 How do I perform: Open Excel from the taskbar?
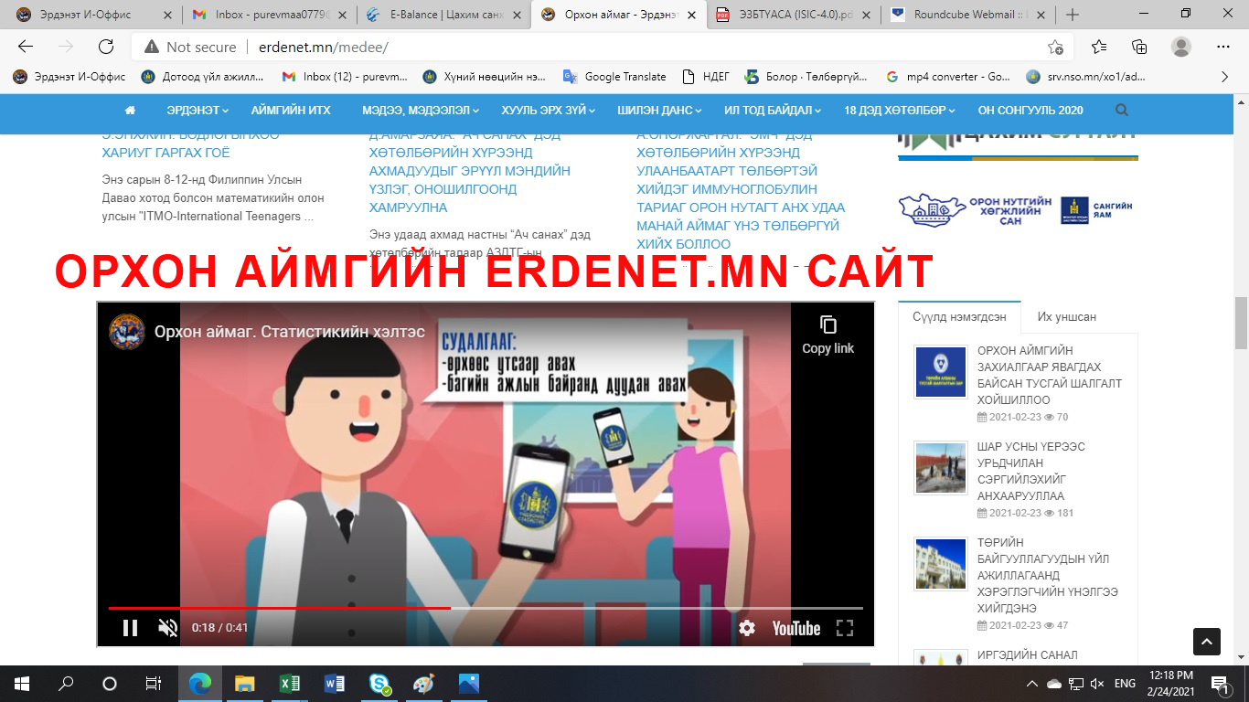[289, 684]
